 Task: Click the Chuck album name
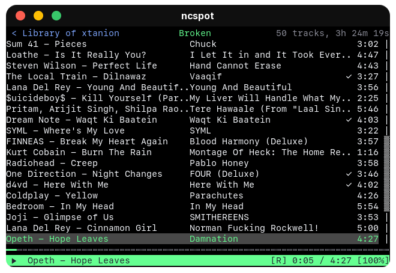click(x=203, y=44)
